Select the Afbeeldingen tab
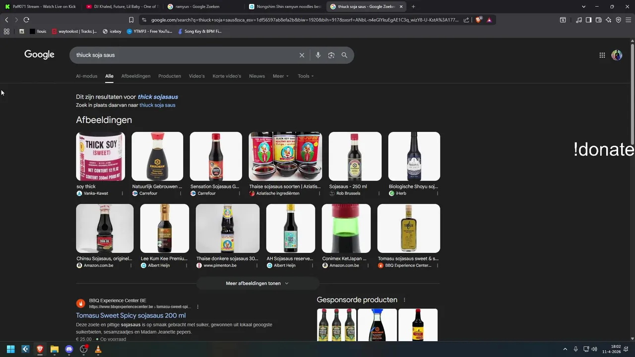Image resolution: width=635 pixels, height=357 pixels. (135, 76)
